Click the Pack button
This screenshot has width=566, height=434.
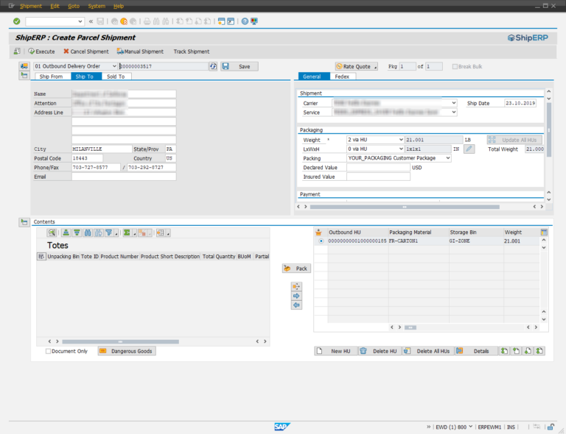296,268
